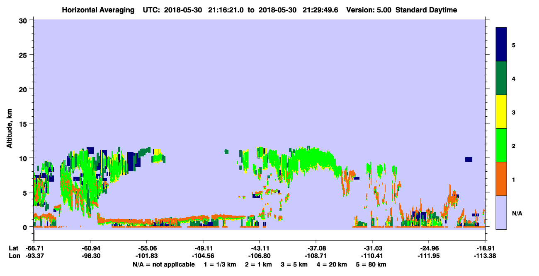Click the latitude value -37.08
539x276 pixels.
pyautogui.click(x=316, y=248)
